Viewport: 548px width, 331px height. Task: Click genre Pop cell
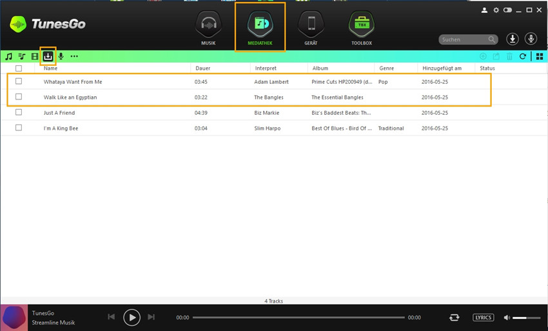tap(383, 82)
